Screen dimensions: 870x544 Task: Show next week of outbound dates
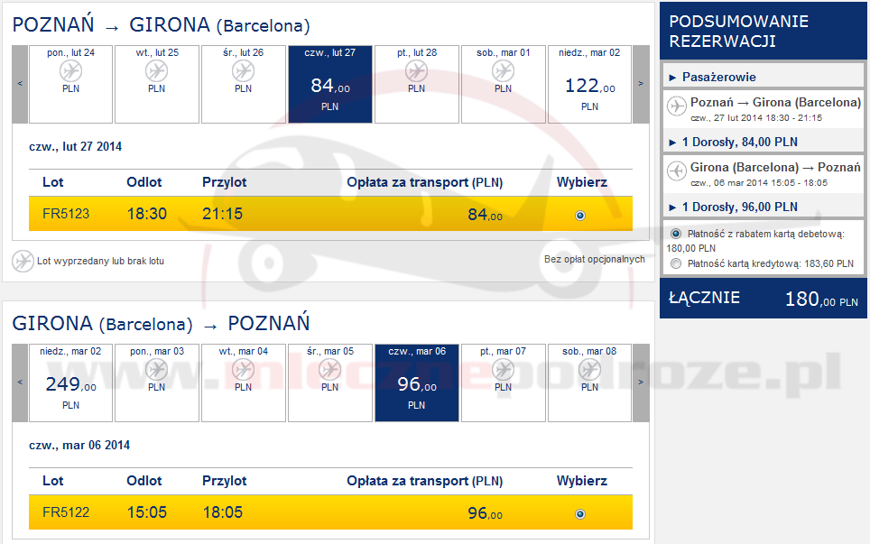(x=641, y=84)
